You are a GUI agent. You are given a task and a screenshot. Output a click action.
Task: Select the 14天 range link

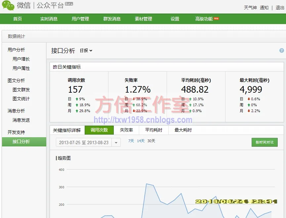[141, 141]
